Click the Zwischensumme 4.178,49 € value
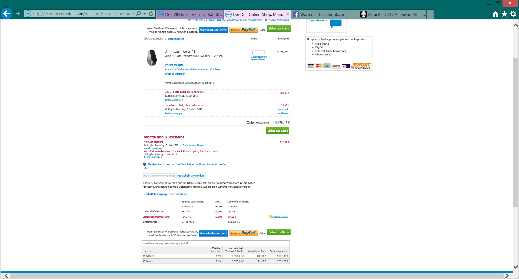519x279 pixels. [x=282, y=123]
